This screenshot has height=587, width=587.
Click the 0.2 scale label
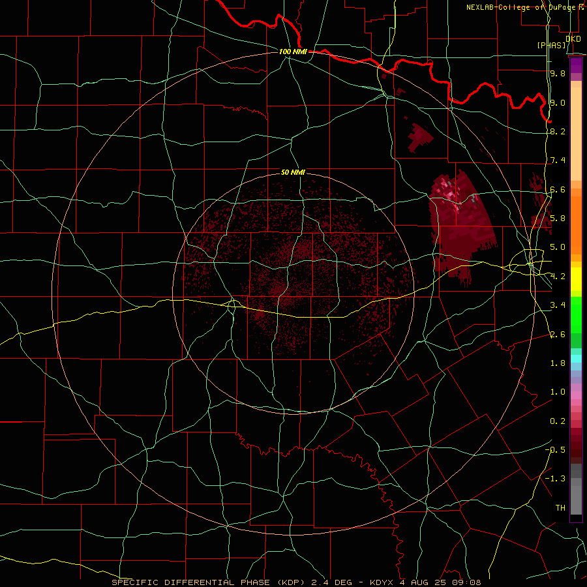[558, 421]
